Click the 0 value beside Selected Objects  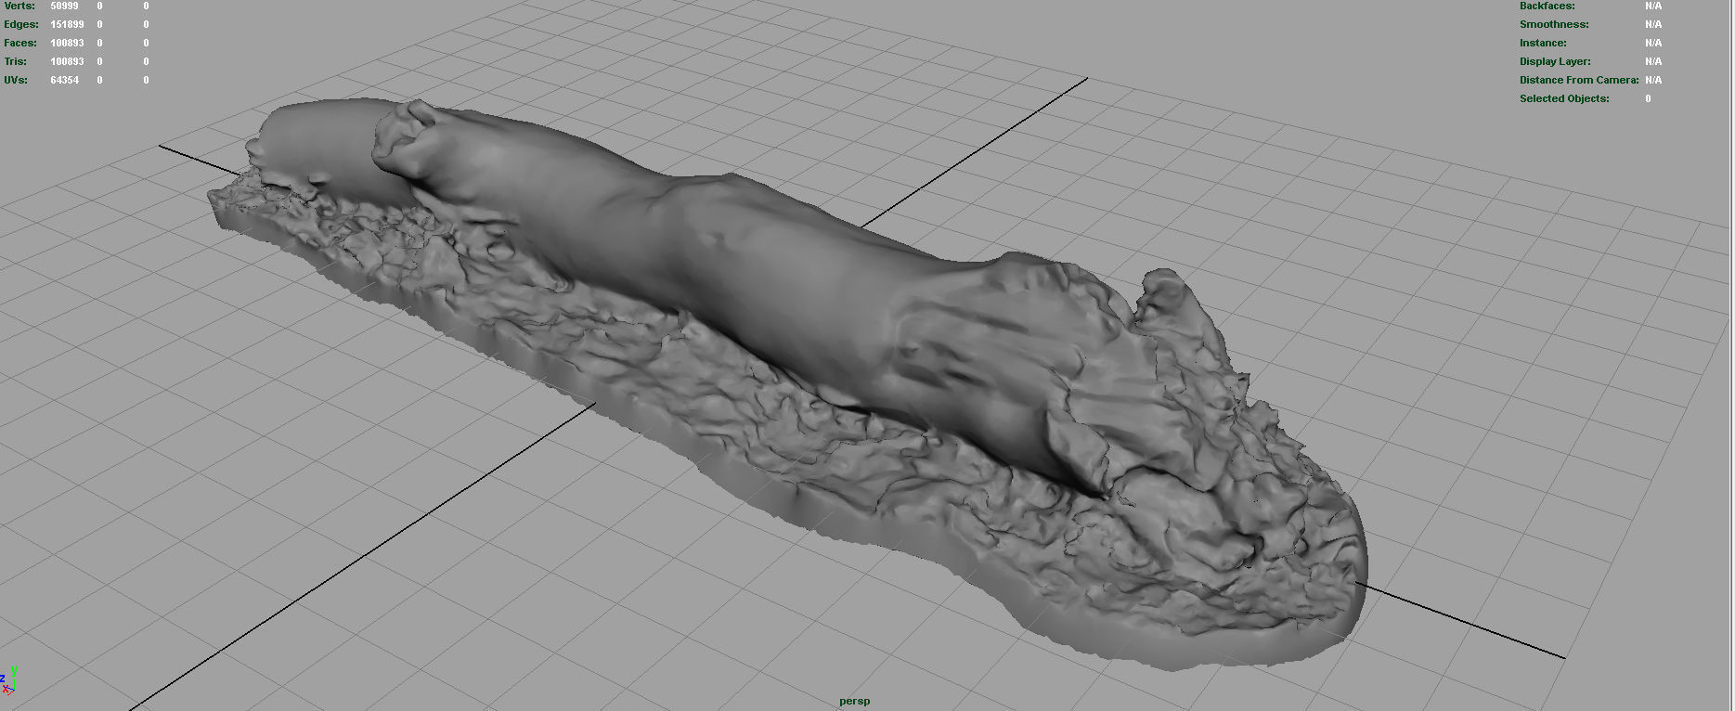(1648, 98)
